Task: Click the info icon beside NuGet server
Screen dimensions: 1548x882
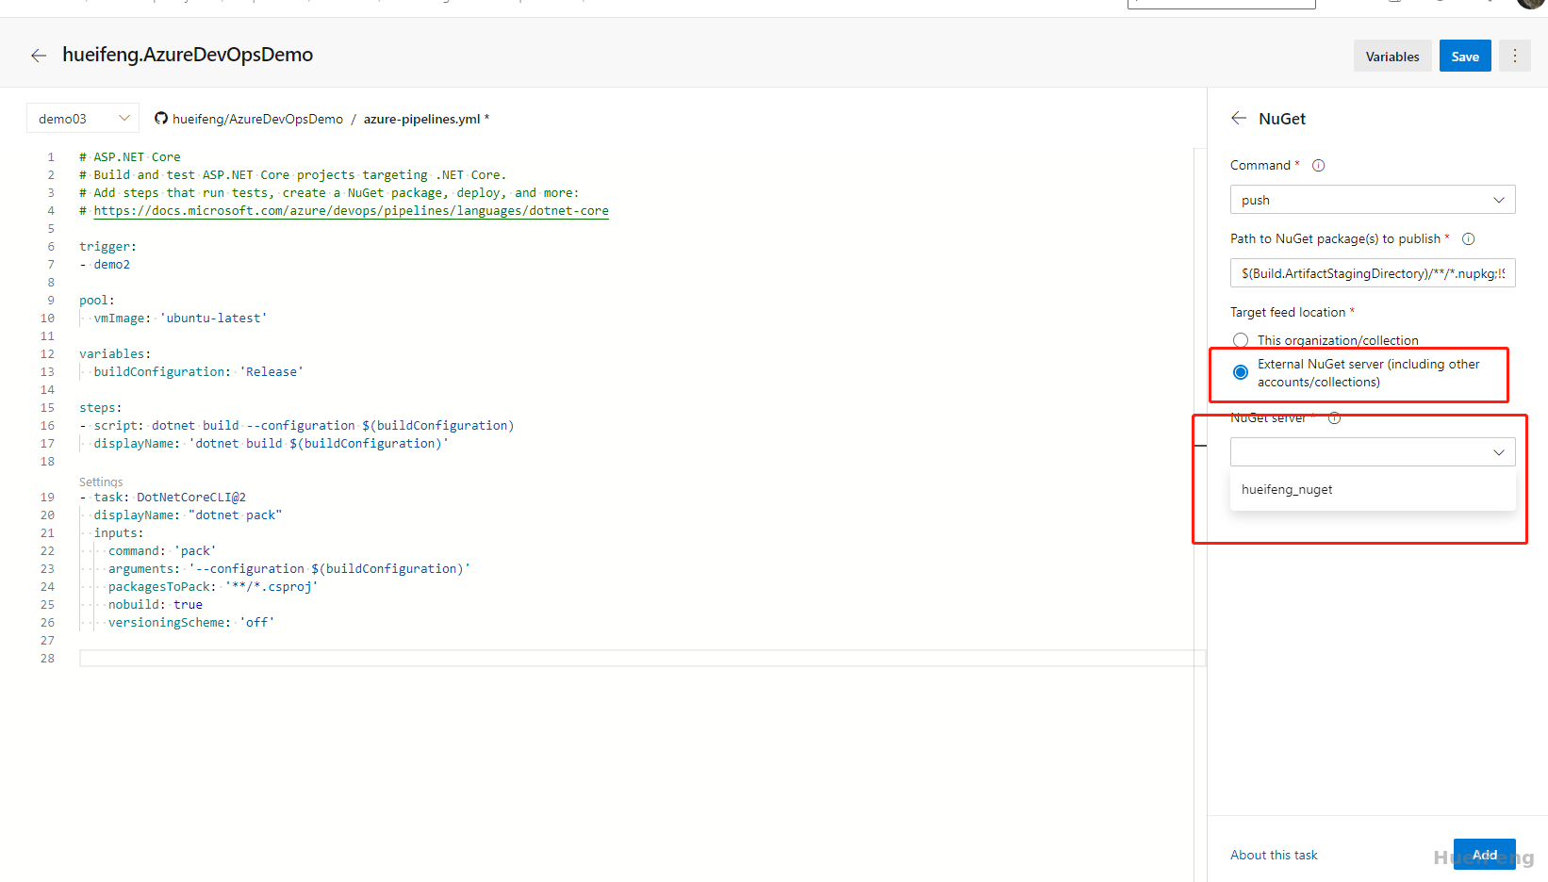Action: tap(1335, 418)
